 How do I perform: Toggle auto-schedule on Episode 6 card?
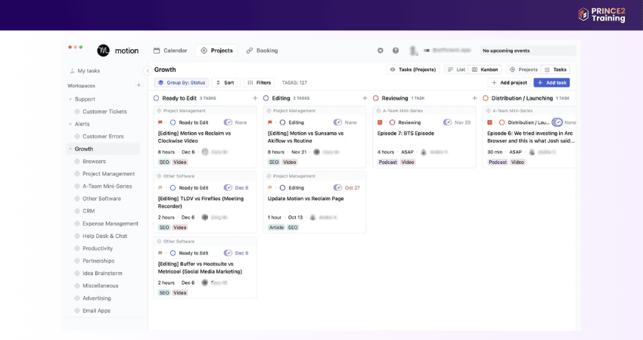coord(557,122)
